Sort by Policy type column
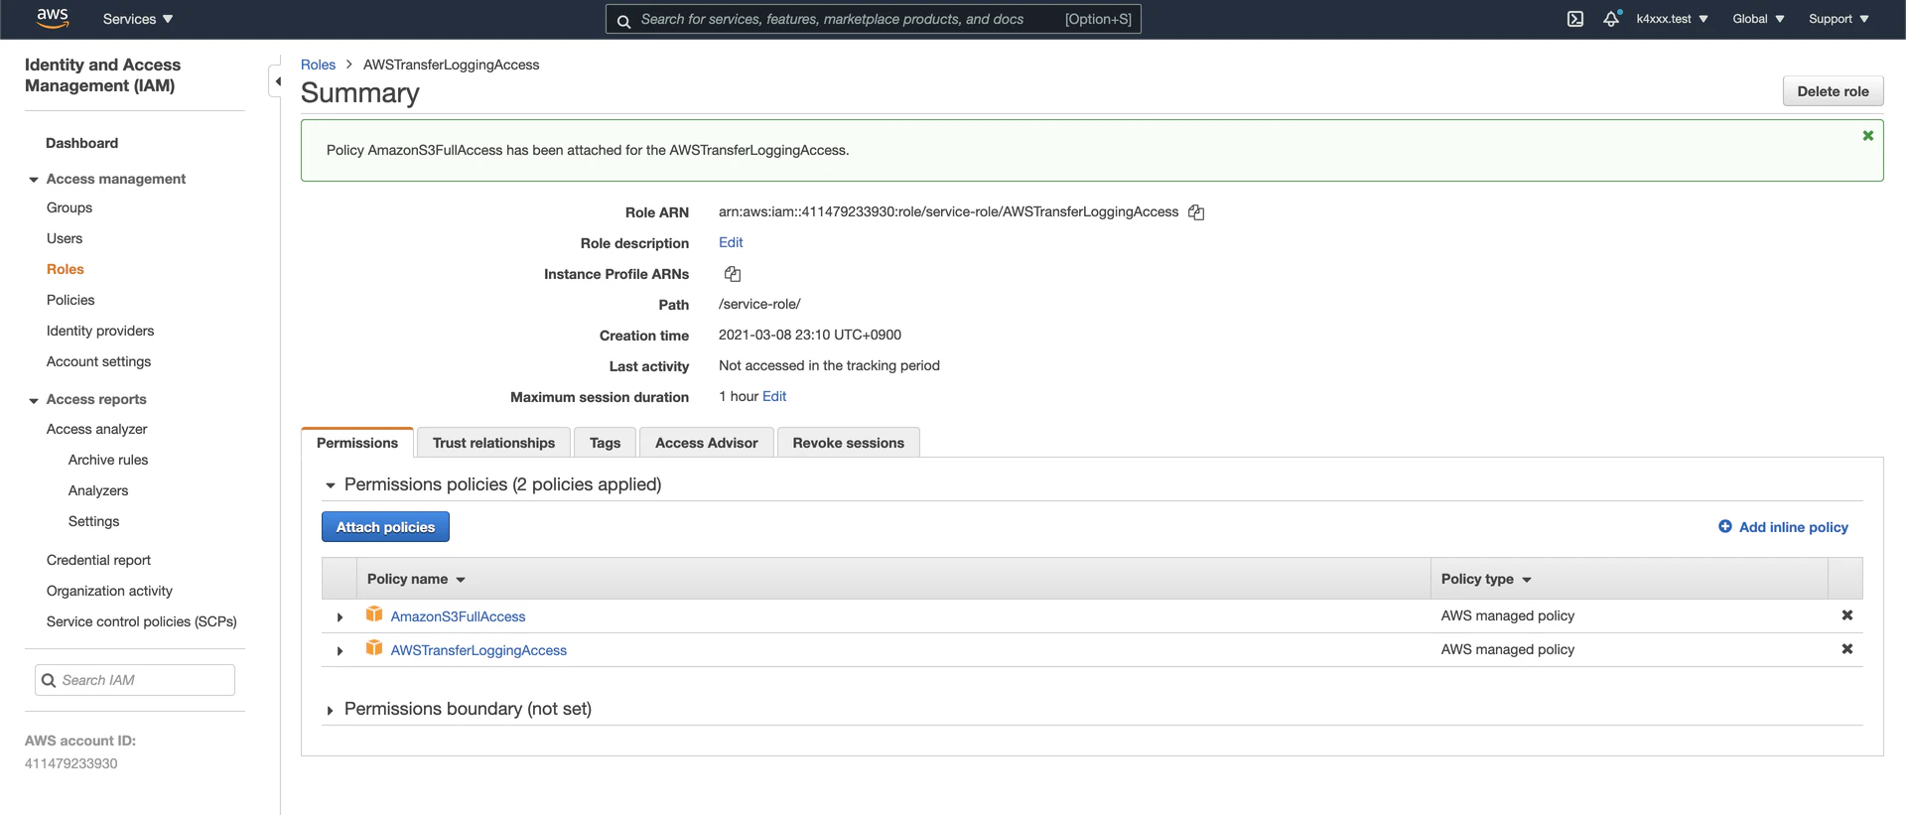The width and height of the screenshot is (1906, 815). 1486,579
